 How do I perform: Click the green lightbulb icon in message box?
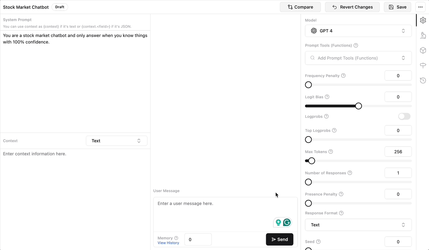click(x=278, y=222)
